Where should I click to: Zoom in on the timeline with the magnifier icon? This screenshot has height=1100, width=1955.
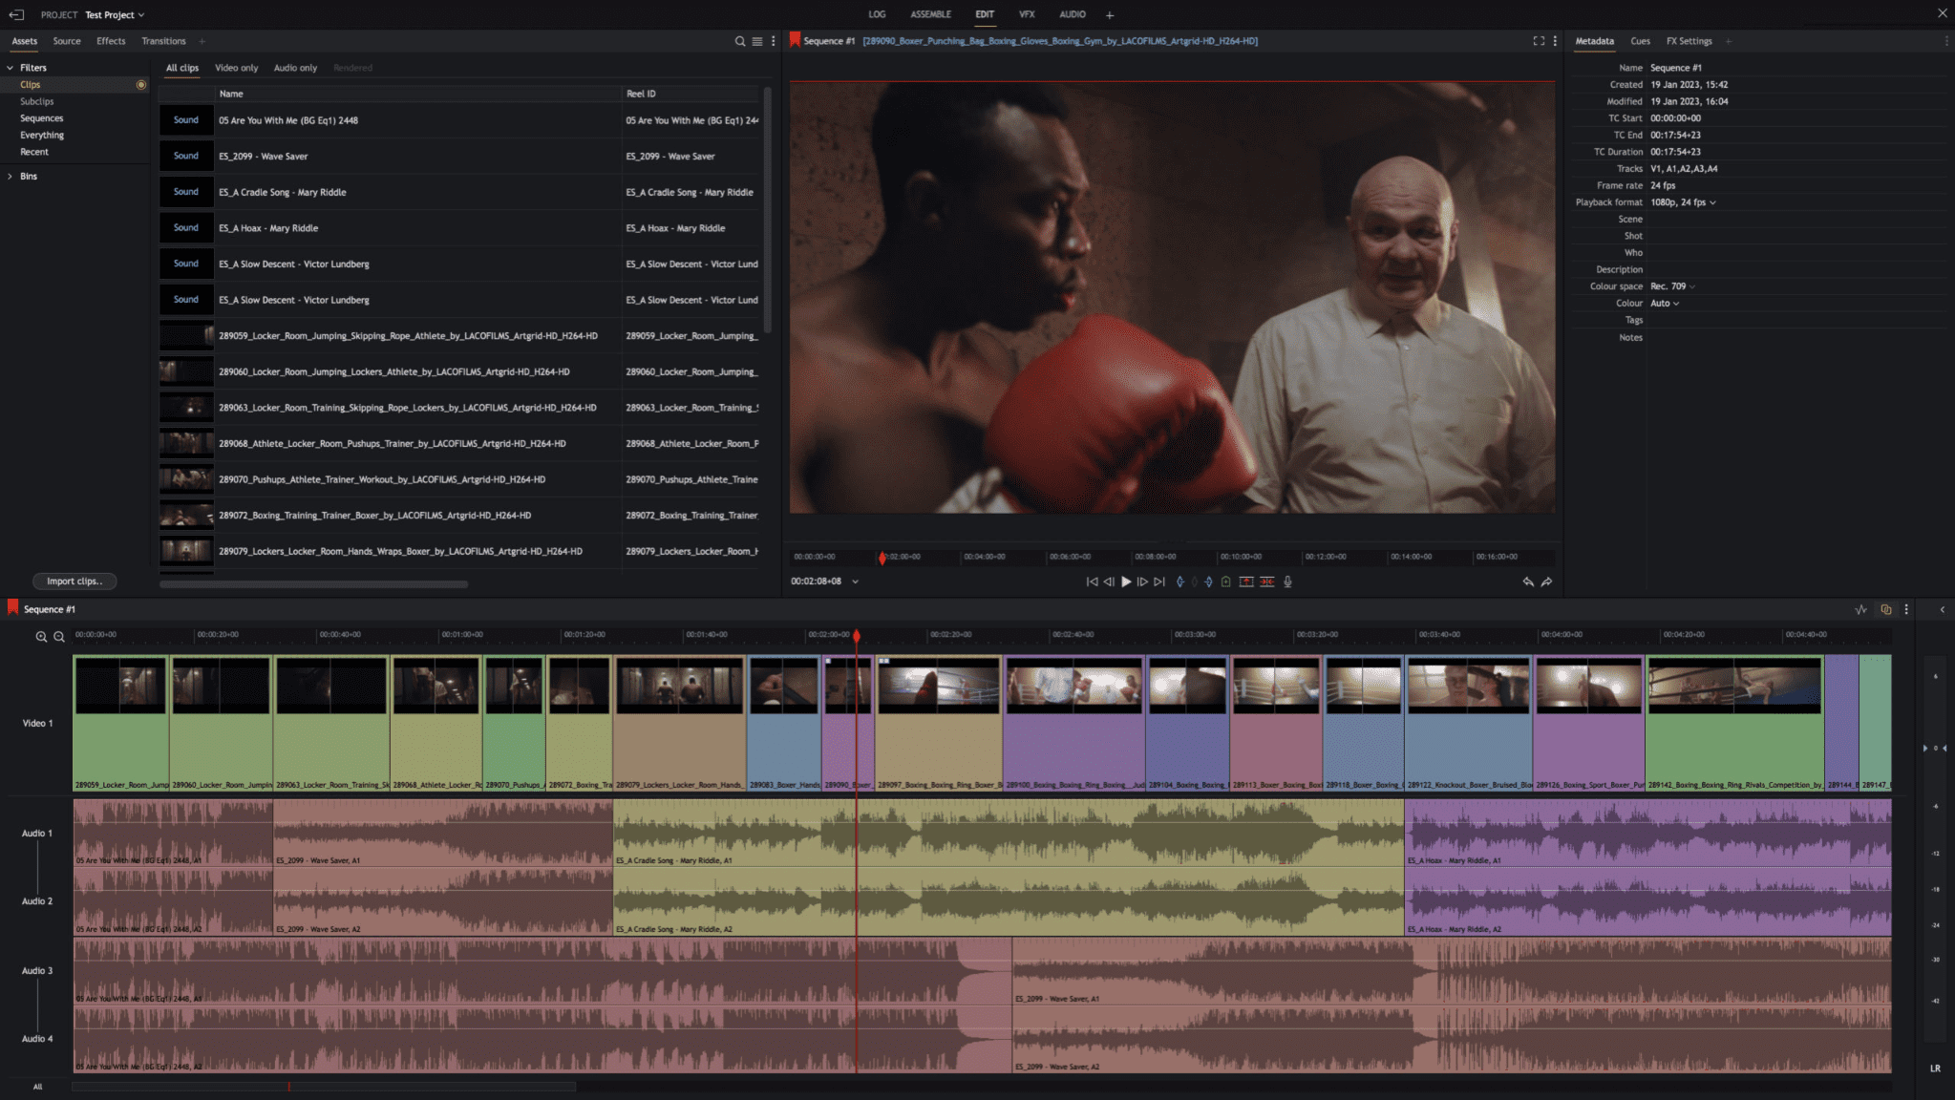click(x=41, y=636)
